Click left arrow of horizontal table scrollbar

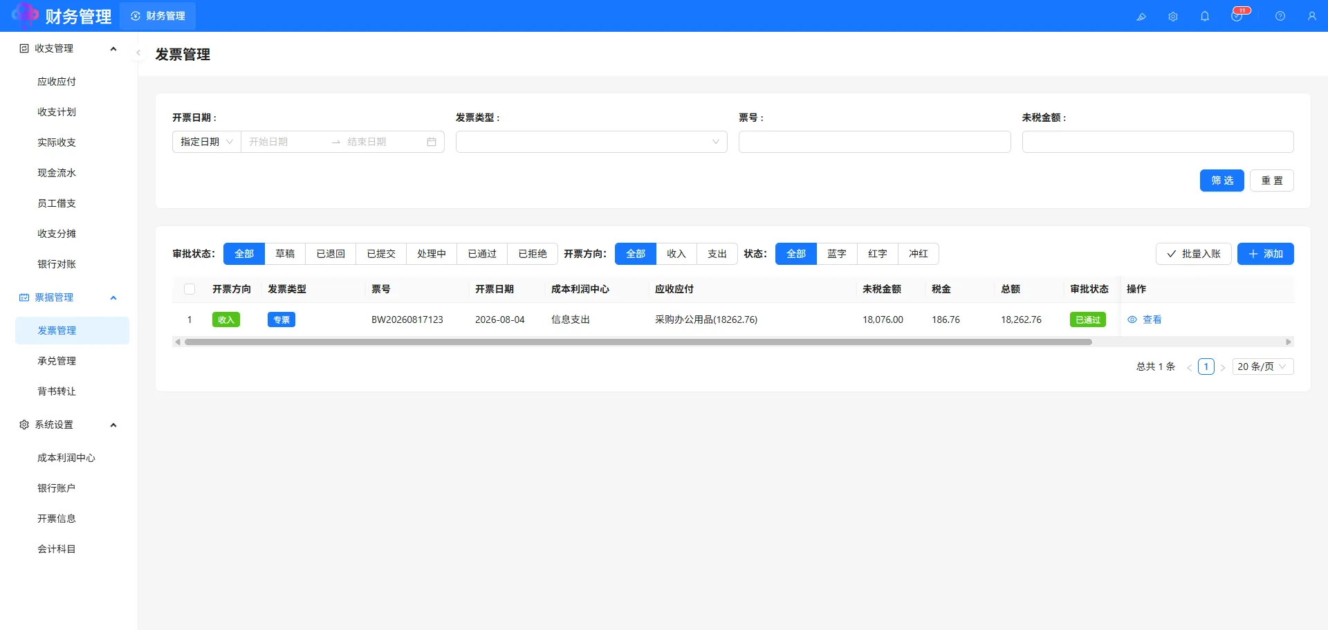[178, 342]
